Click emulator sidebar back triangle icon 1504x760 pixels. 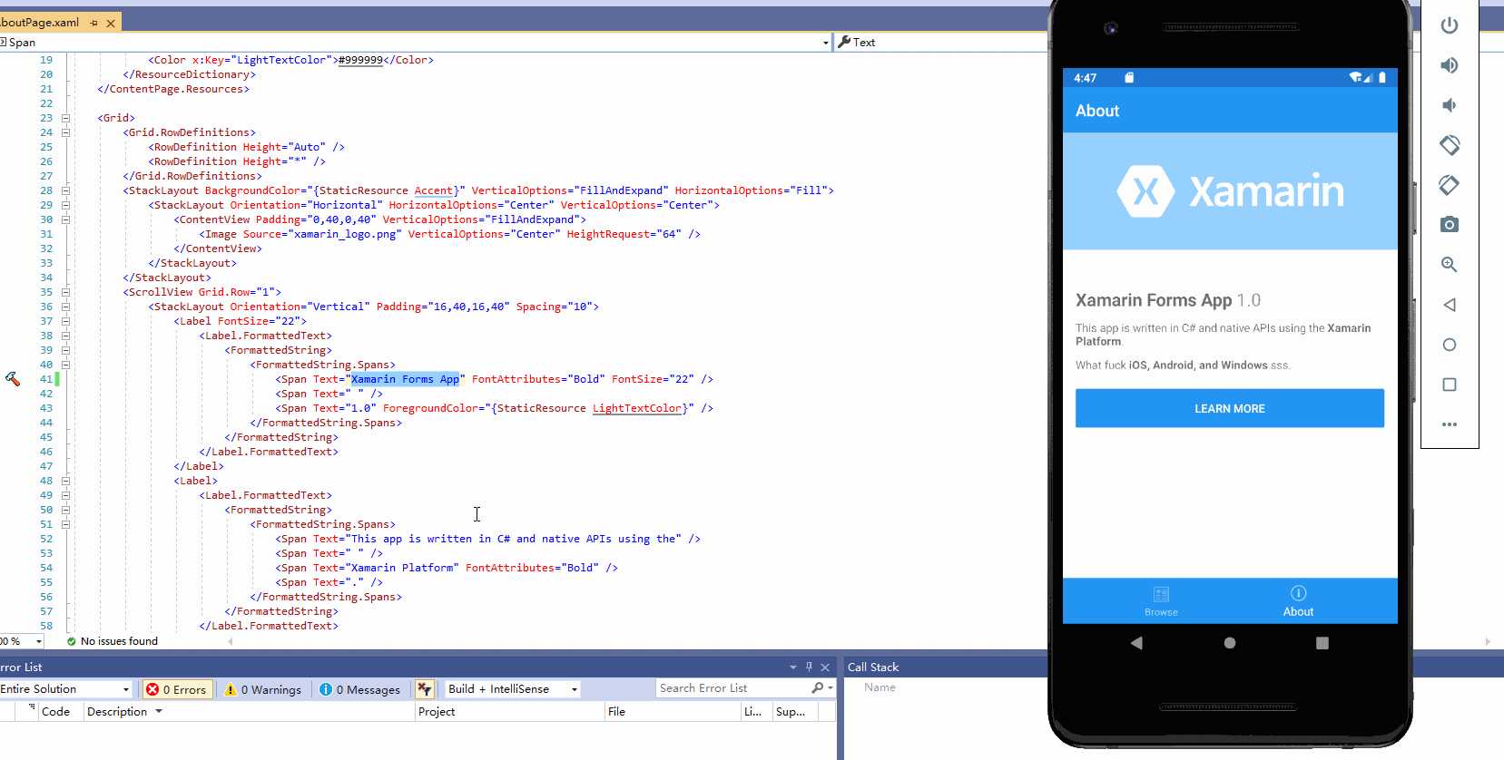pyautogui.click(x=1450, y=305)
